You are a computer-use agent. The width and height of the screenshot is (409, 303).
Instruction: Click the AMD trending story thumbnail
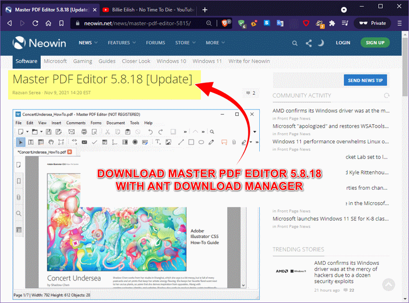[291, 271]
